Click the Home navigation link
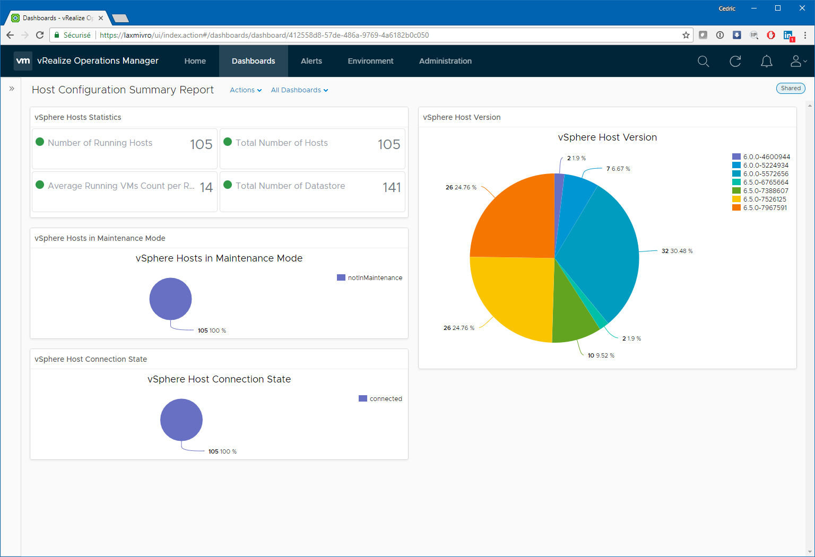 (x=195, y=61)
